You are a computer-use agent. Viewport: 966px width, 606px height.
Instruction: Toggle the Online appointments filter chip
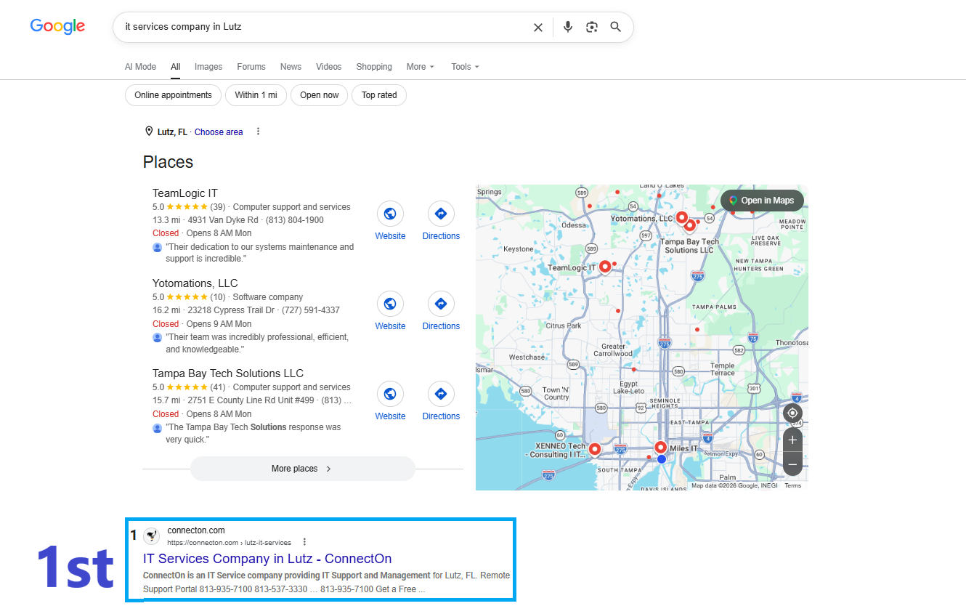(173, 95)
